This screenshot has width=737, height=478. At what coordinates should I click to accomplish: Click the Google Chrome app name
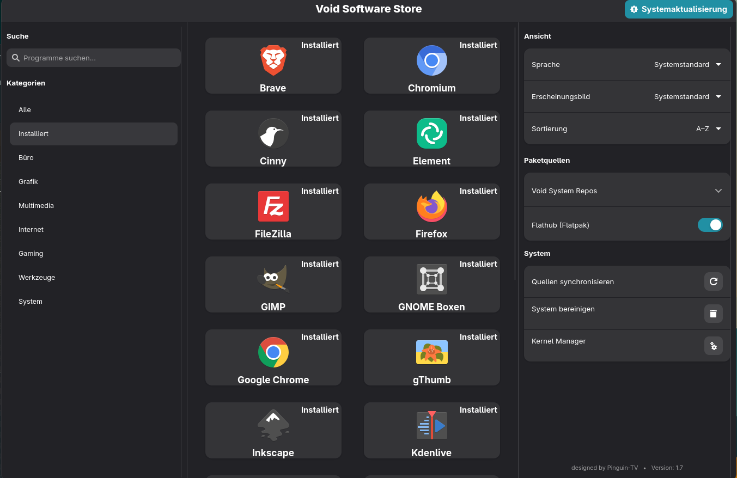click(273, 380)
